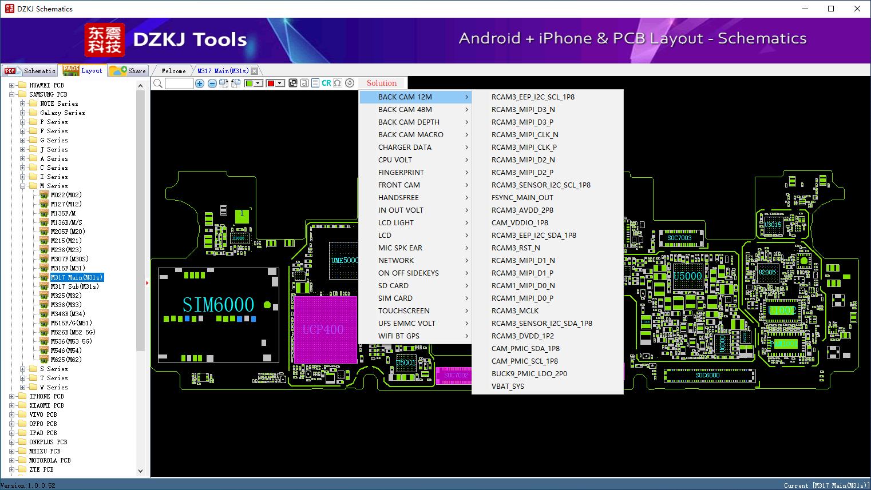Expand the OPPO PCB node

[12, 424]
